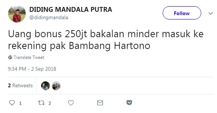
Task: Open Translate Tweet link
Action: pos(29,57)
